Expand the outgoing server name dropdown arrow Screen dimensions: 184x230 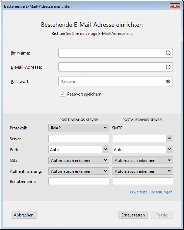tap(169, 139)
